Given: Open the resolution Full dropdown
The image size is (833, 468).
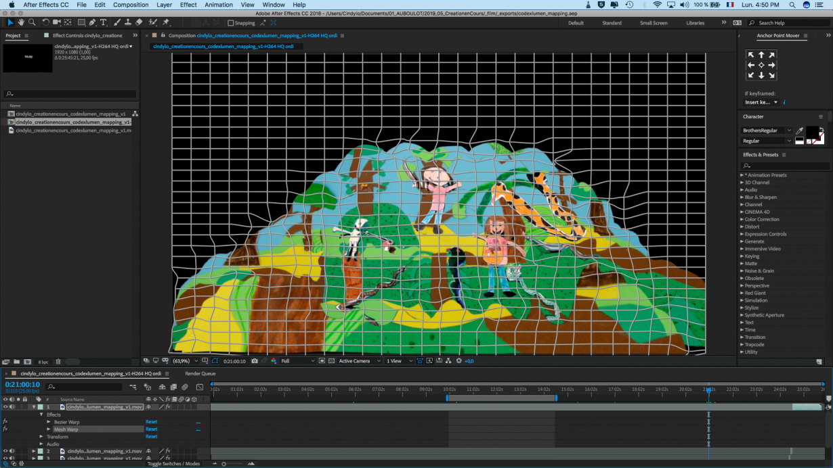Looking at the screenshot, I should (298, 361).
